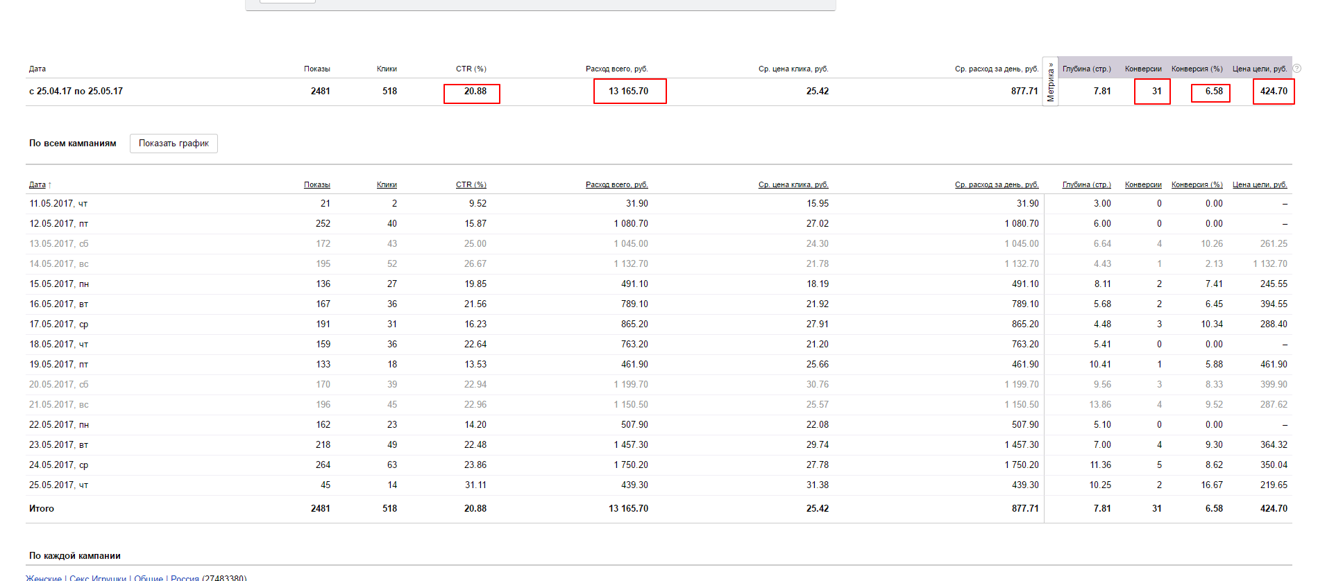
Task: Sort by Расход всего, руб. header
Action: [x=616, y=184]
